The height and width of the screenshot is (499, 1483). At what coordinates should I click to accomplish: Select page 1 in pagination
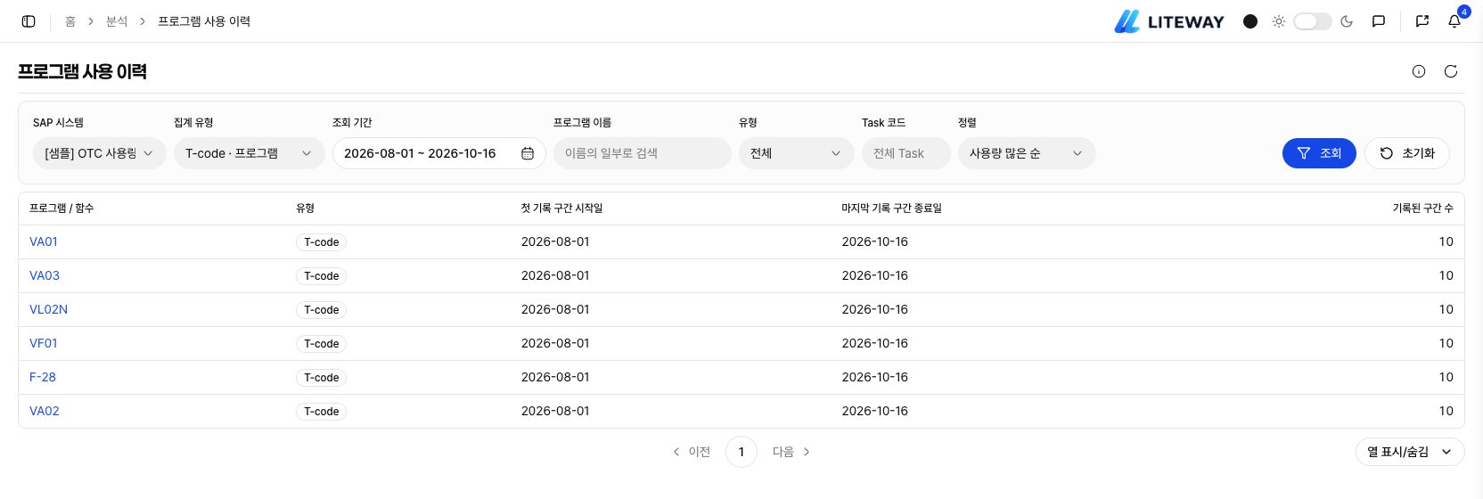[x=741, y=452]
